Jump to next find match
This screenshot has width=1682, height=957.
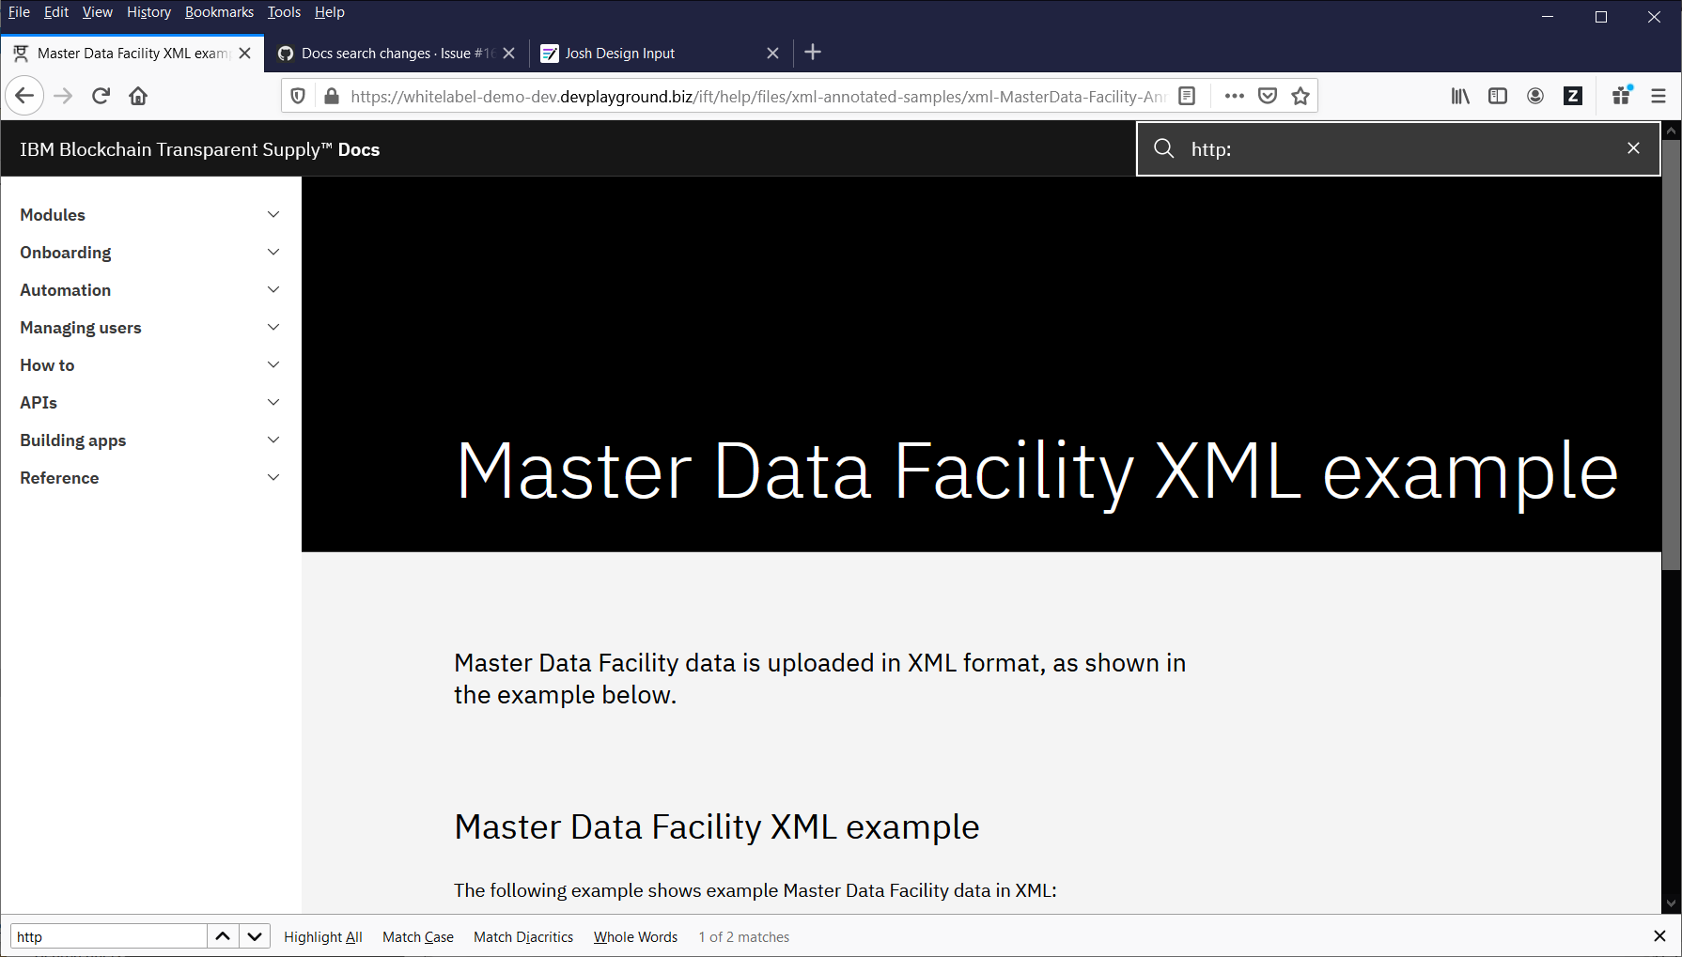click(x=255, y=936)
